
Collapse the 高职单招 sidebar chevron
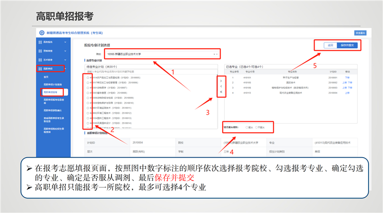pyautogui.click(x=66, y=69)
